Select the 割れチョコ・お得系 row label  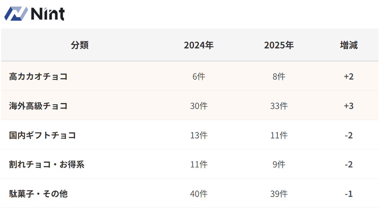tap(47, 165)
